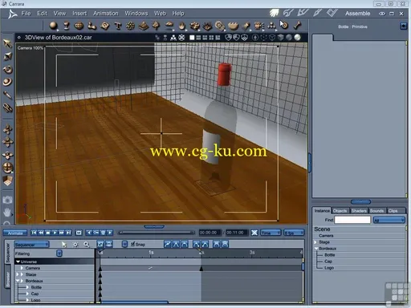Toggle the Snap checkbox in sequencer
The width and height of the screenshot is (411, 308).
(132, 244)
